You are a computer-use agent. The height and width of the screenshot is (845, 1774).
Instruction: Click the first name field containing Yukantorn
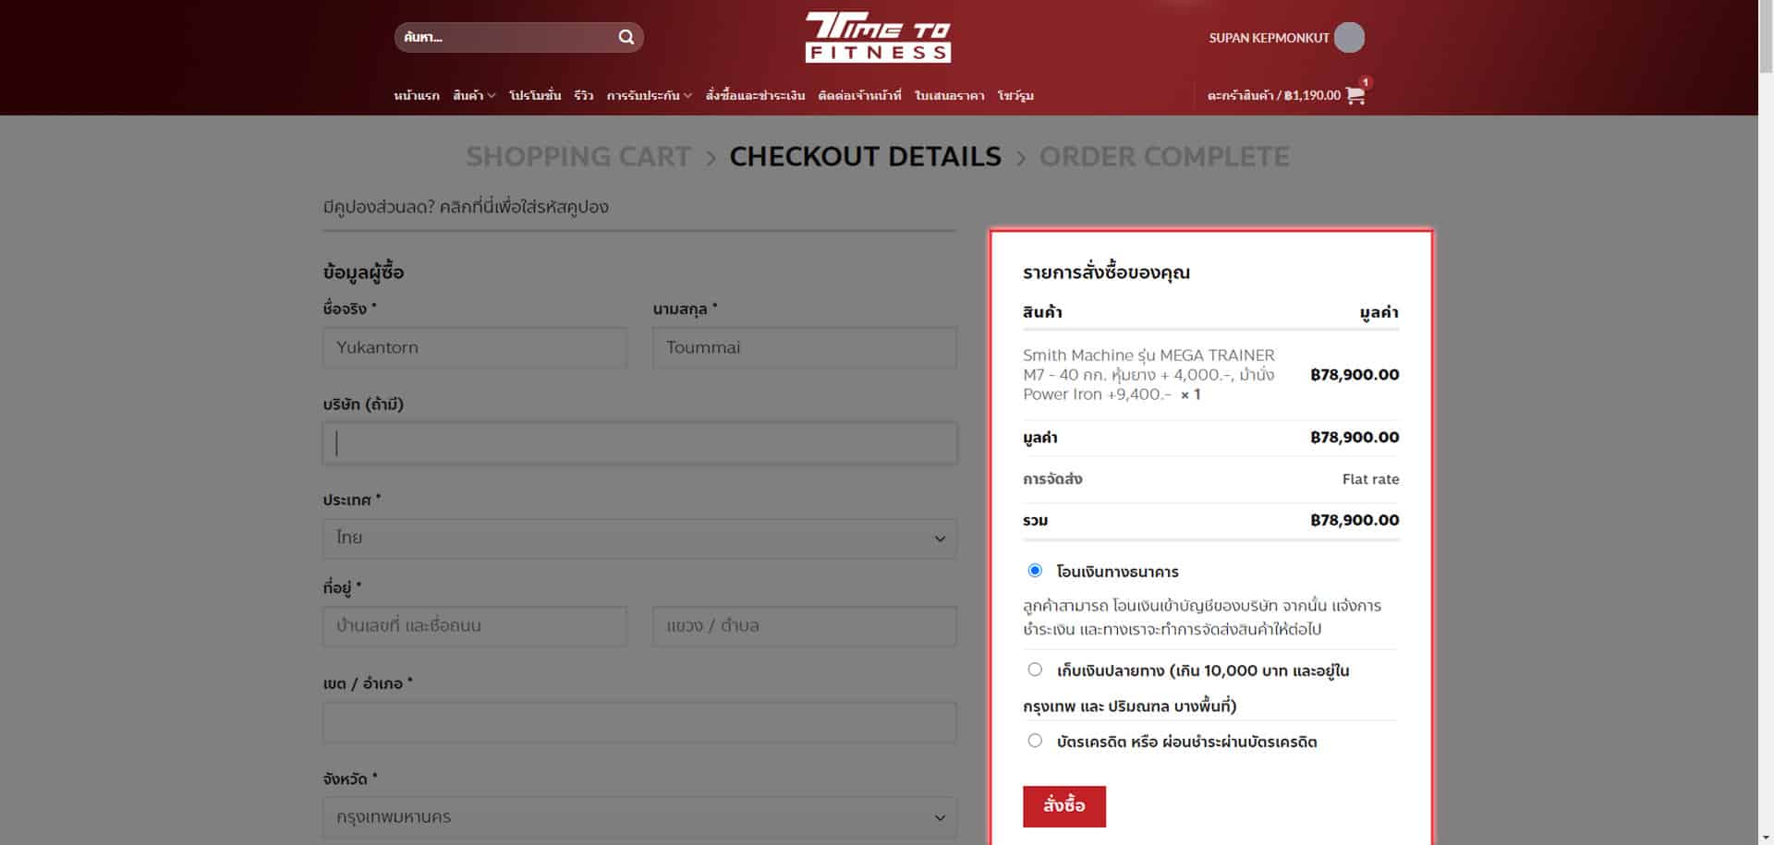click(x=474, y=348)
